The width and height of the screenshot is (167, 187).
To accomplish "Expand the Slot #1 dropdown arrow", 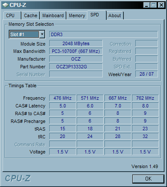I will [42, 34].
